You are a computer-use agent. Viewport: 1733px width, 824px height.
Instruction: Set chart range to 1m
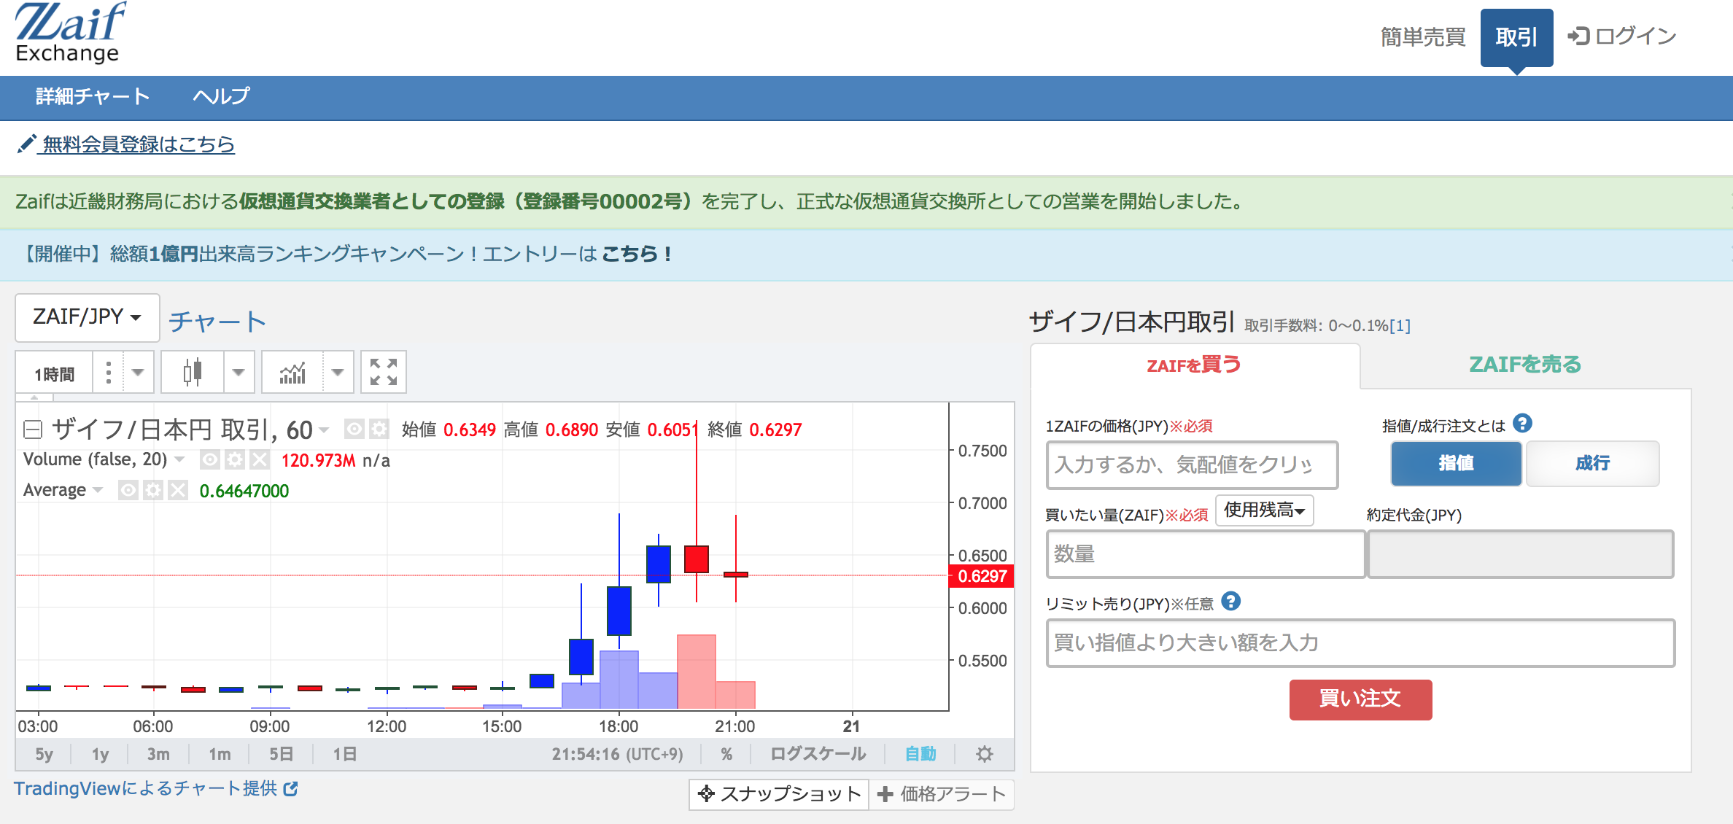(220, 754)
